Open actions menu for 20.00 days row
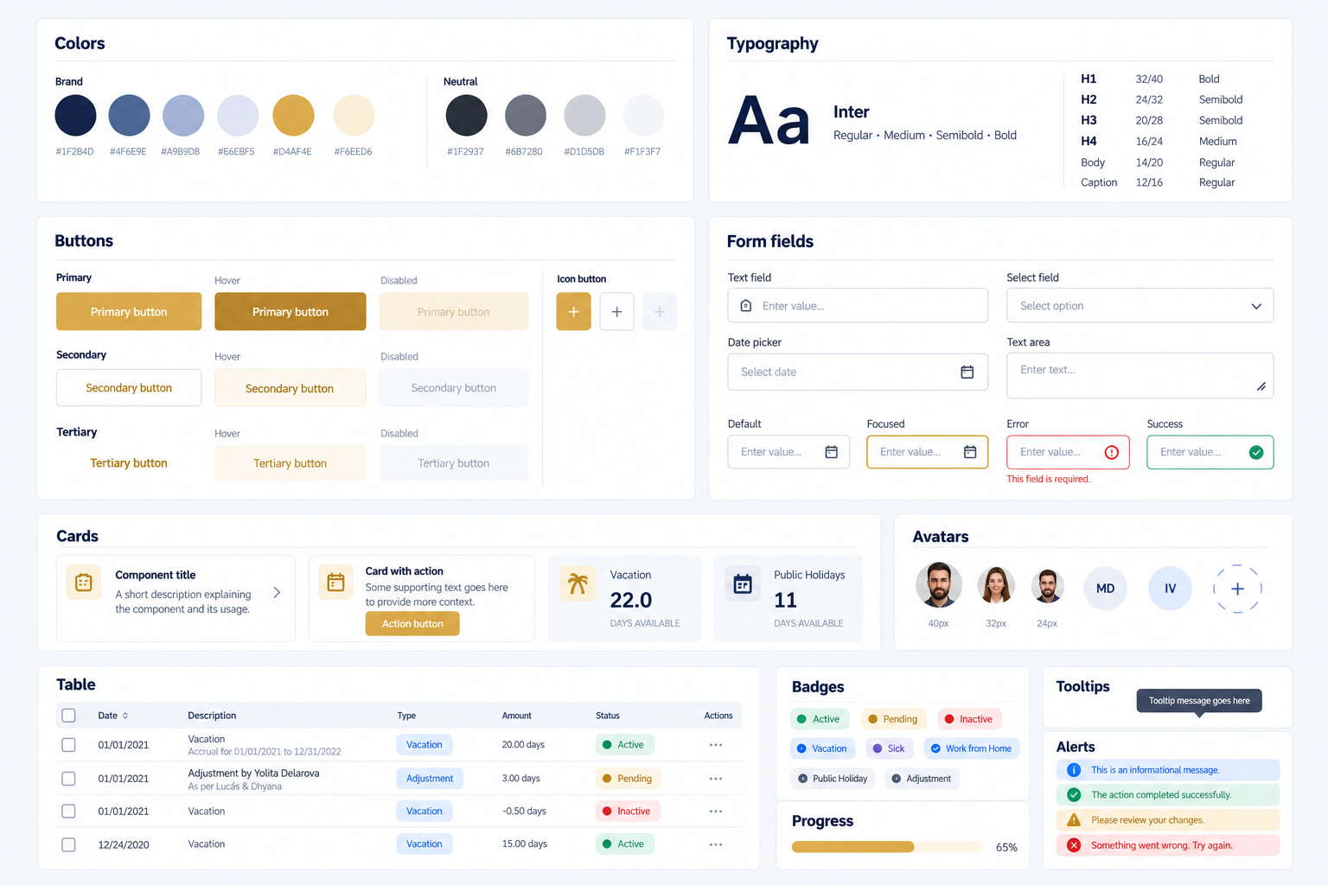 [x=716, y=745]
